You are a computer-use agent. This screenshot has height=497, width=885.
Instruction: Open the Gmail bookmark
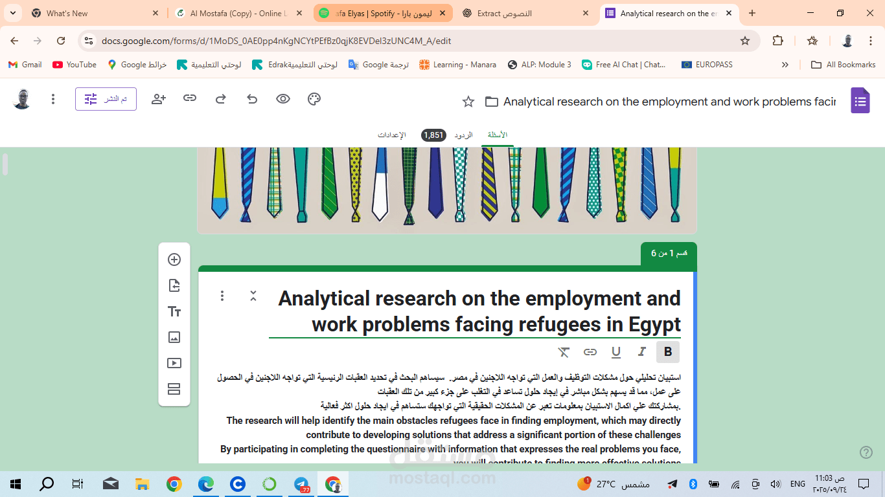point(26,65)
